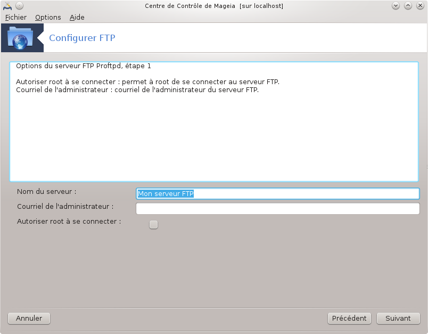Click the Nom du serveur label
The image size is (428, 334).
click(x=47, y=191)
